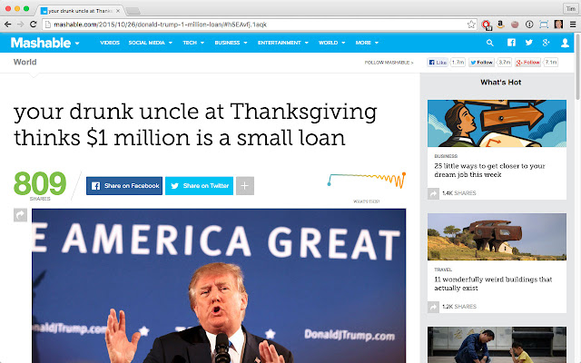The image size is (581, 363).
Task: Click Share on Facebook button
Action: pos(124,185)
